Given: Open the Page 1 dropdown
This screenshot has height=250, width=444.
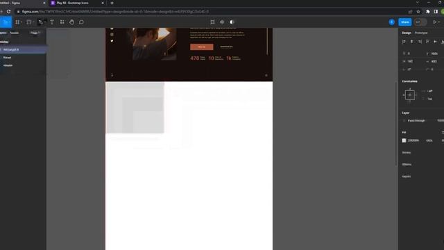Looking at the screenshot, I should click(x=35, y=33).
